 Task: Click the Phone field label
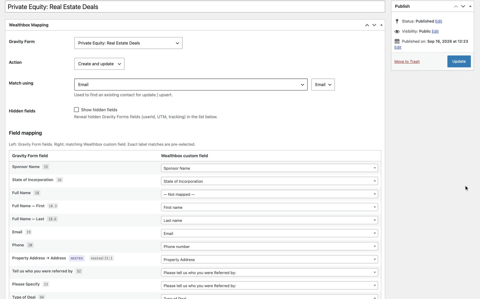(x=18, y=245)
